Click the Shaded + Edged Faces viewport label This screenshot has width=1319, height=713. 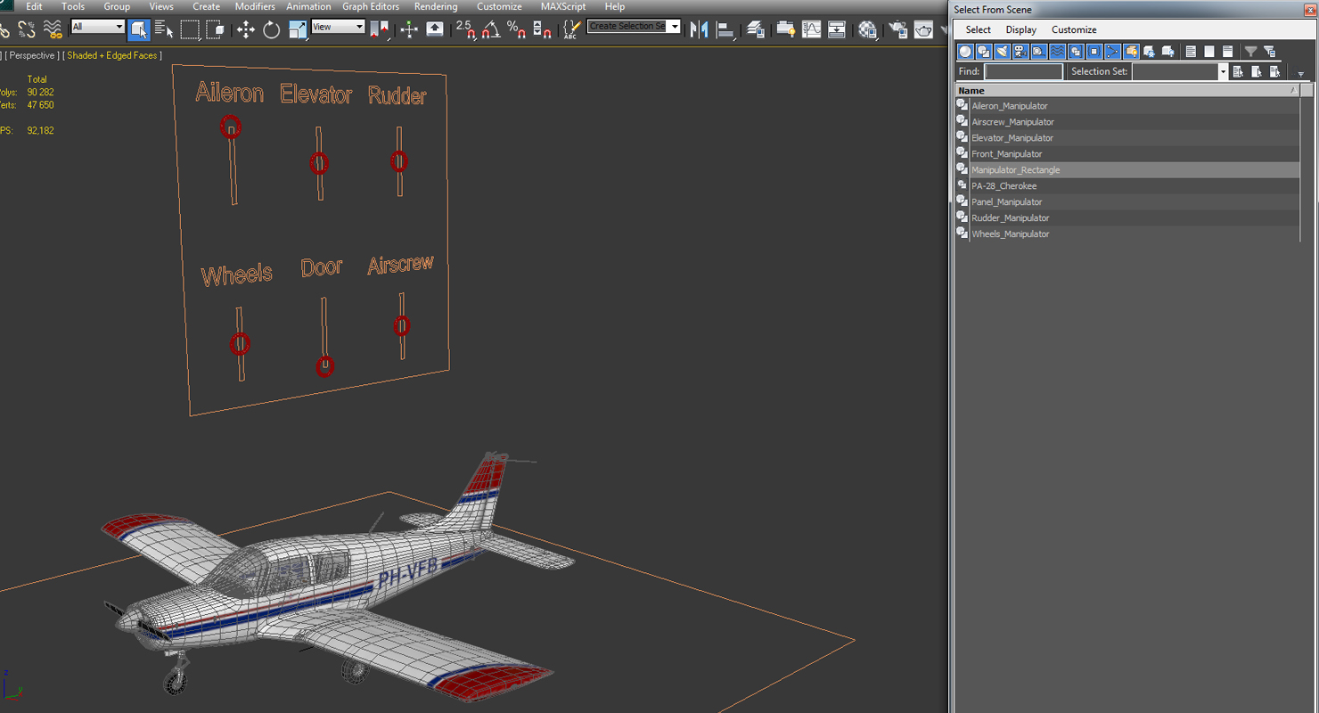112,55
